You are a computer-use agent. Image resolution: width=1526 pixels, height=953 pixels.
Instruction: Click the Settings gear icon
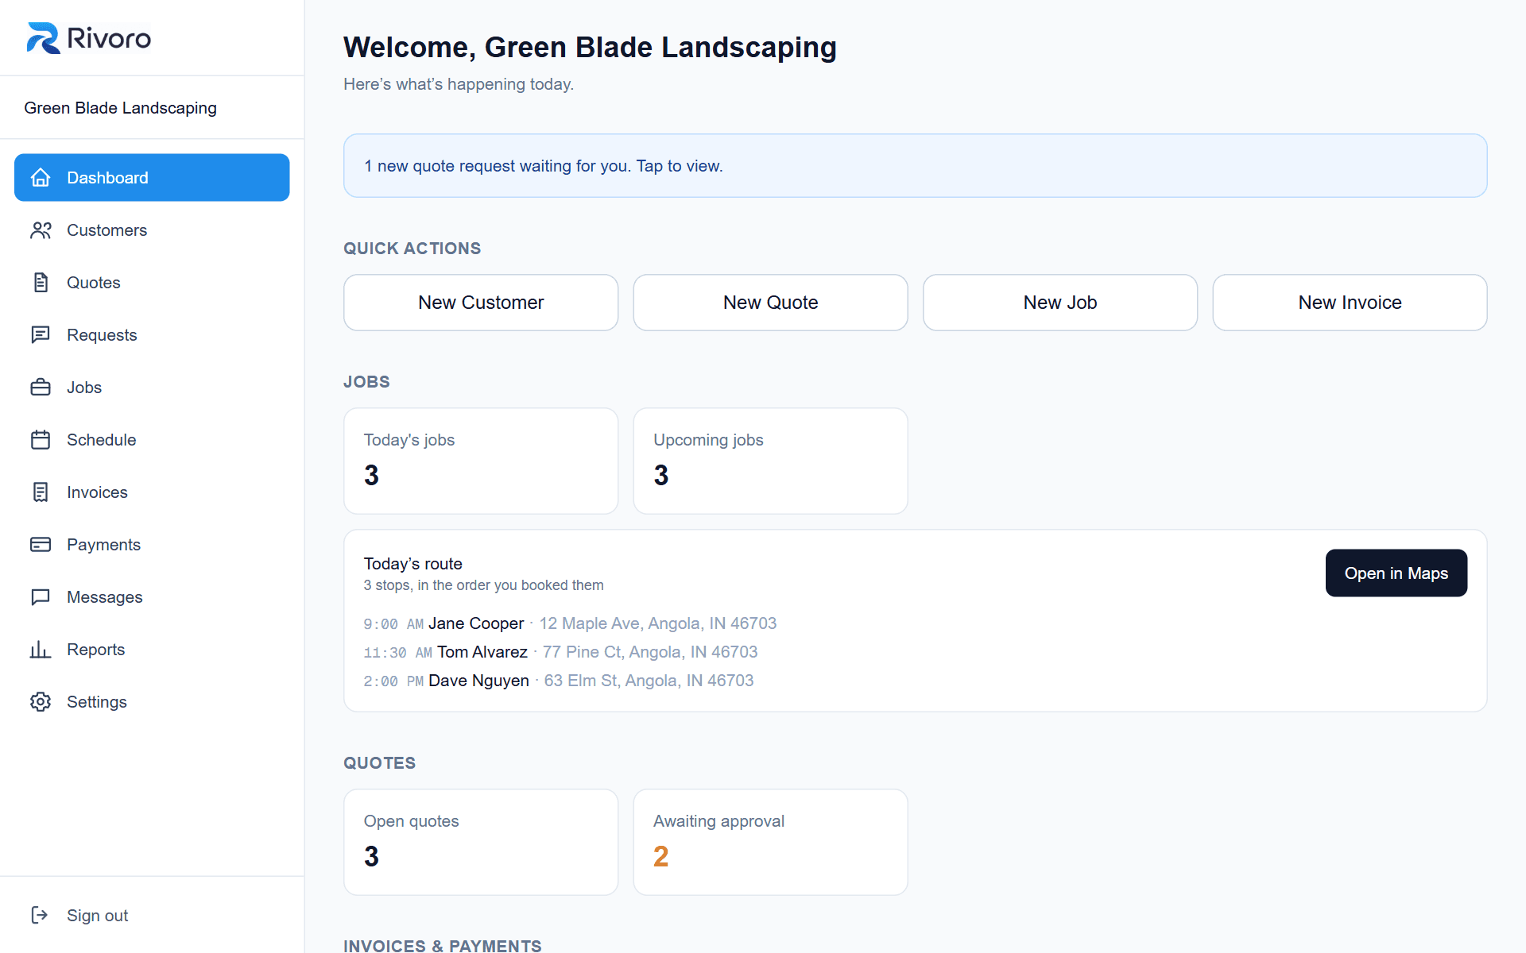41,702
